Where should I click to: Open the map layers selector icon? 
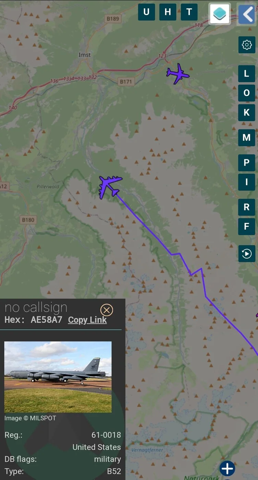[220, 14]
